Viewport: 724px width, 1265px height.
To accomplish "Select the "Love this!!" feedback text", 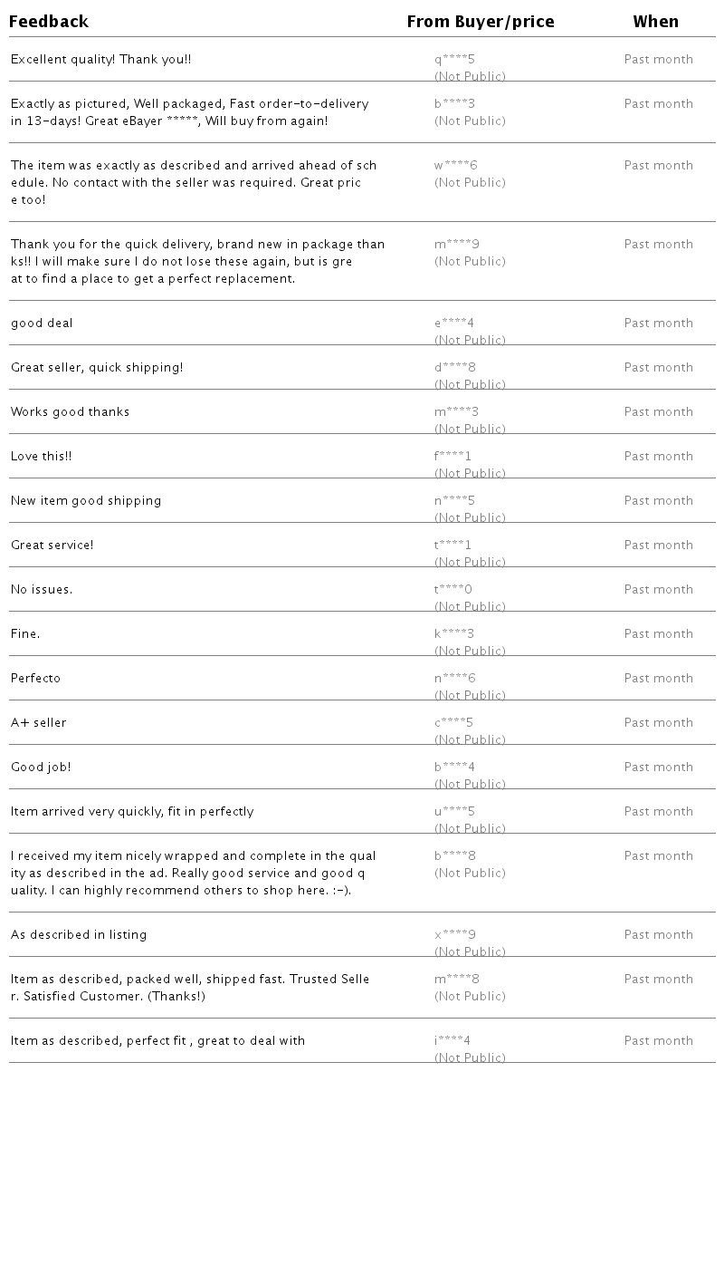I will (41, 457).
